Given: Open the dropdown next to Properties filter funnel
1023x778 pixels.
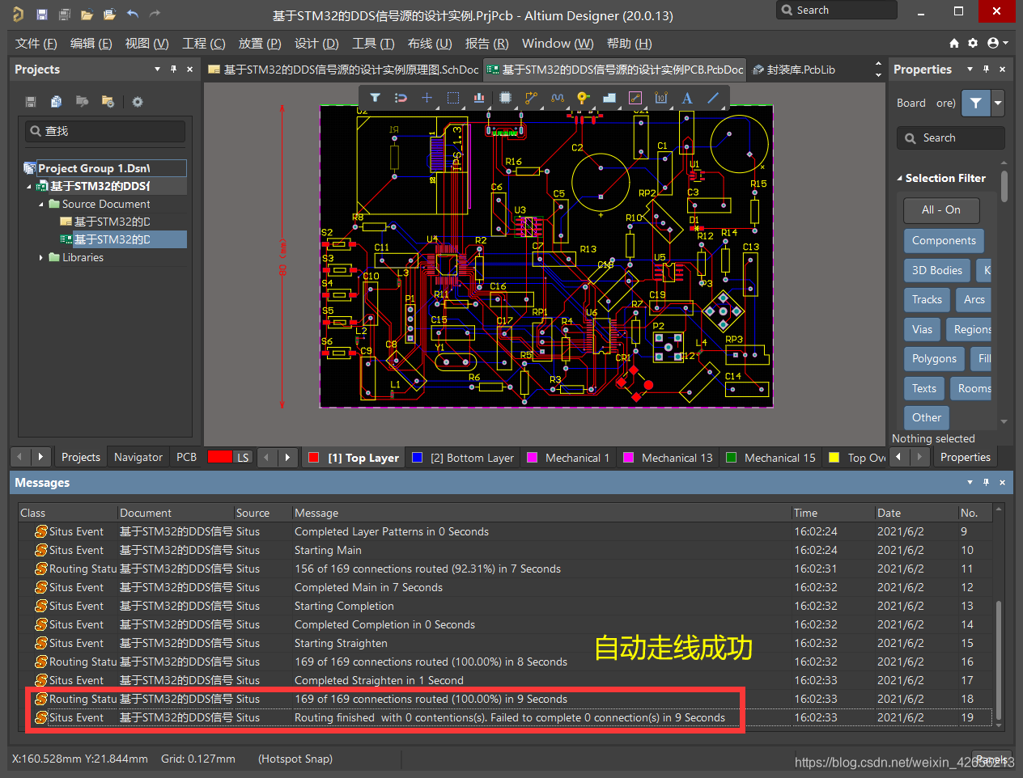Looking at the screenshot, I should 998,103.
